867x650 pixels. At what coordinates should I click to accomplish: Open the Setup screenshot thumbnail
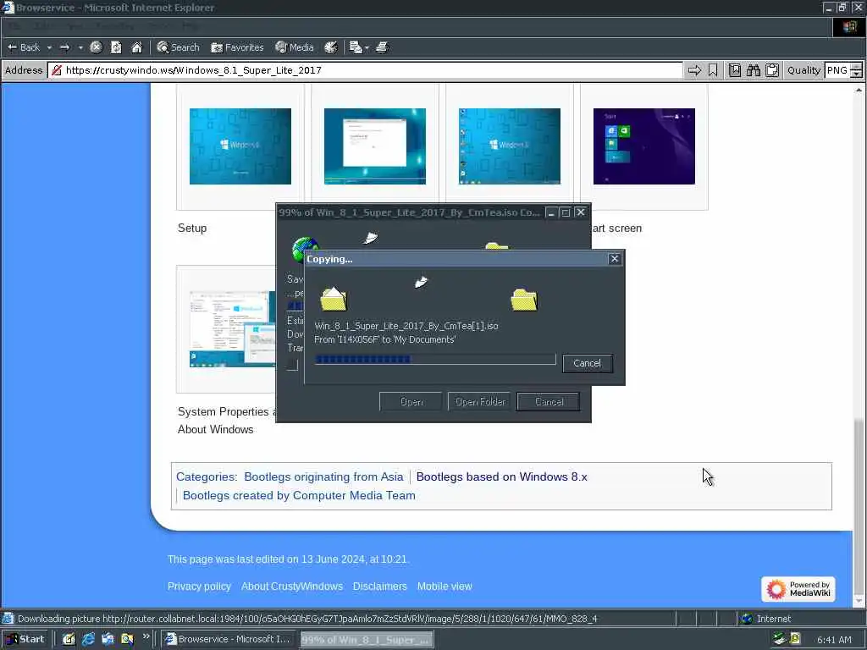click(x=240, y=146)
